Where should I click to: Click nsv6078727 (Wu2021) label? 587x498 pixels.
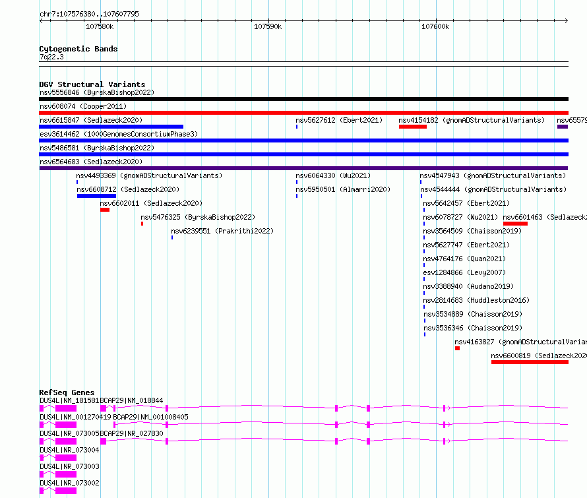(460, 217)
